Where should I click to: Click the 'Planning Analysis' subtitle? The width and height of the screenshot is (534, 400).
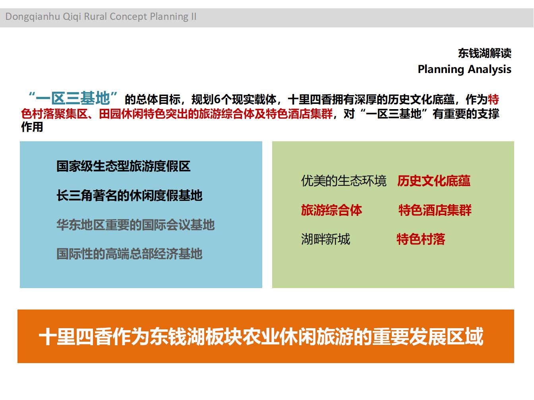point(464,69)
